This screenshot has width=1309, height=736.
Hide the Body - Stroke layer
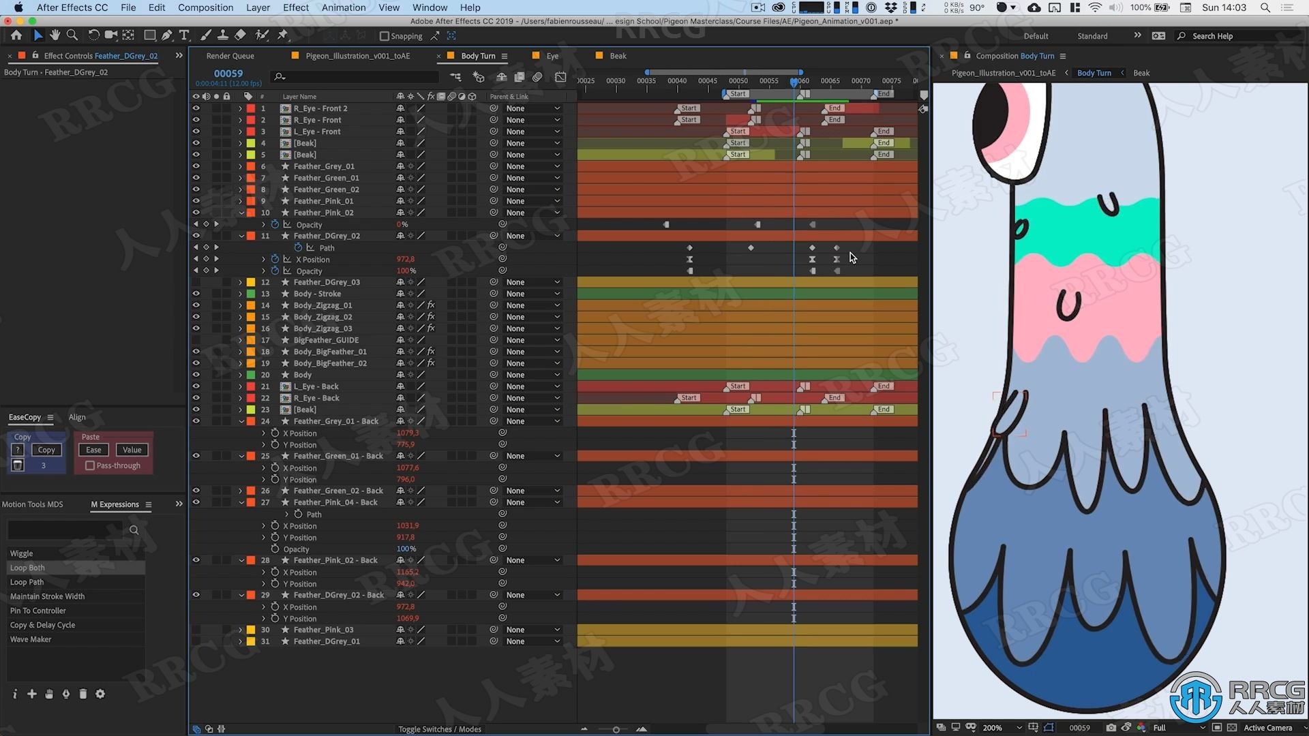coord(196,294)
